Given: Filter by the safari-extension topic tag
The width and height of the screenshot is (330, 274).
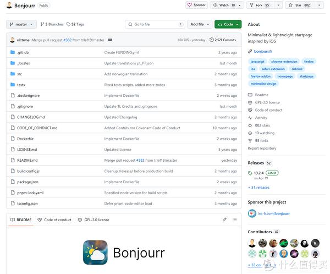Looking at the screenshot, I should (273, 69).
